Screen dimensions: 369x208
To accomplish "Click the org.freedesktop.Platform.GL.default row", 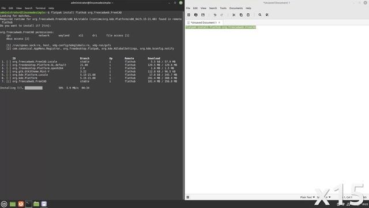I will tap(89, 65).
